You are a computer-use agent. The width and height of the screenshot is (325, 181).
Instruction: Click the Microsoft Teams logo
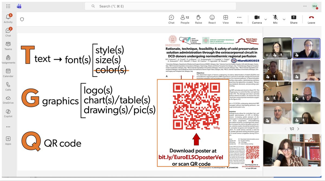(x=19, y=6)
